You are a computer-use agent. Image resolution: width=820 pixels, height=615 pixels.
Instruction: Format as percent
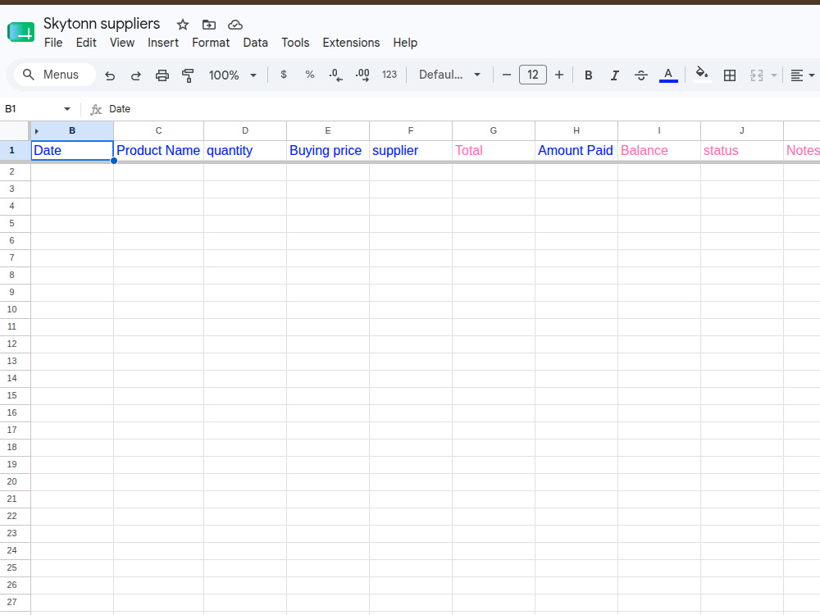(x=310, y=75)
